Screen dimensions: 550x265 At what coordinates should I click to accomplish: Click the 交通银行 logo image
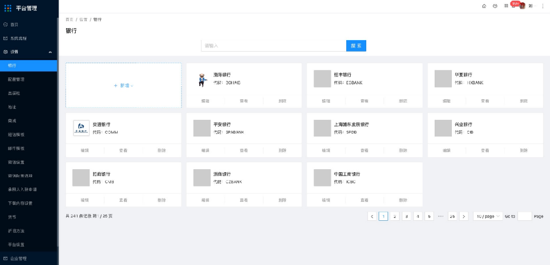[82, 128]
